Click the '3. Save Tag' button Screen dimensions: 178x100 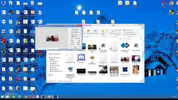[x=75, y=34]
